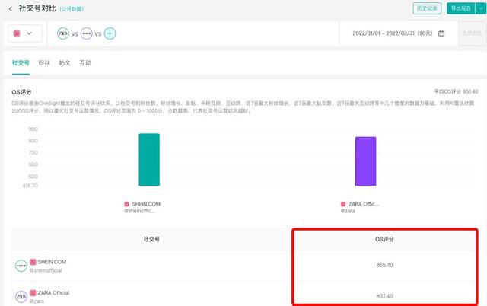Open SHEIN.COM account in the table row

(x=52, y=262)
